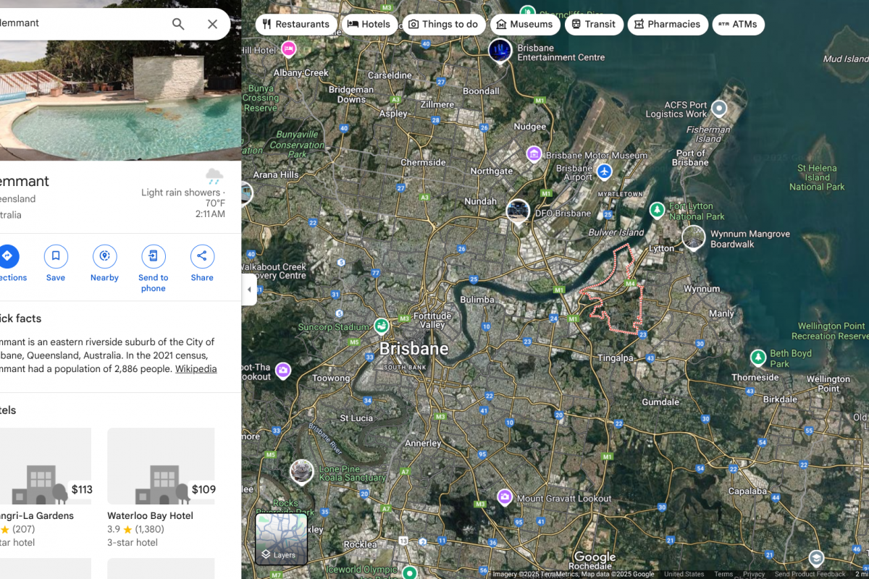
Task: Click the Mount Gravatt Lookout camera pin
Action: click(505, 497)
